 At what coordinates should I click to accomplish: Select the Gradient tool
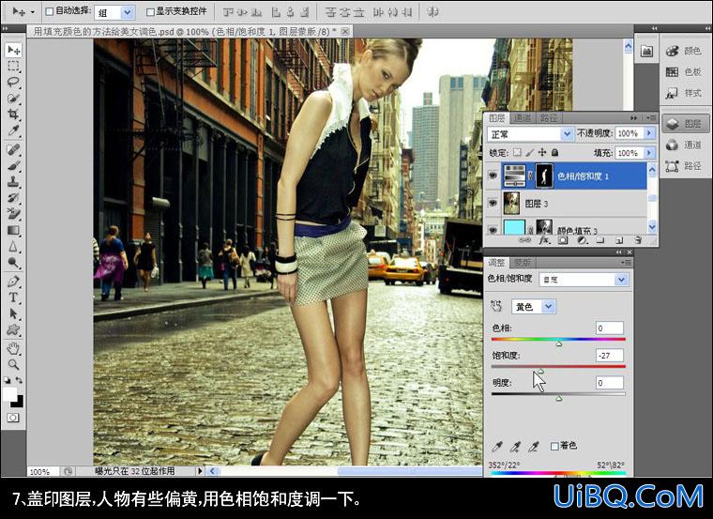tap(14, 230)
